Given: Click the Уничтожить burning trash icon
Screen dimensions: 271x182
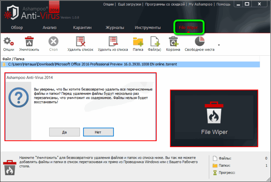Looking at the screenshot, I should click(x=29, y=42).
